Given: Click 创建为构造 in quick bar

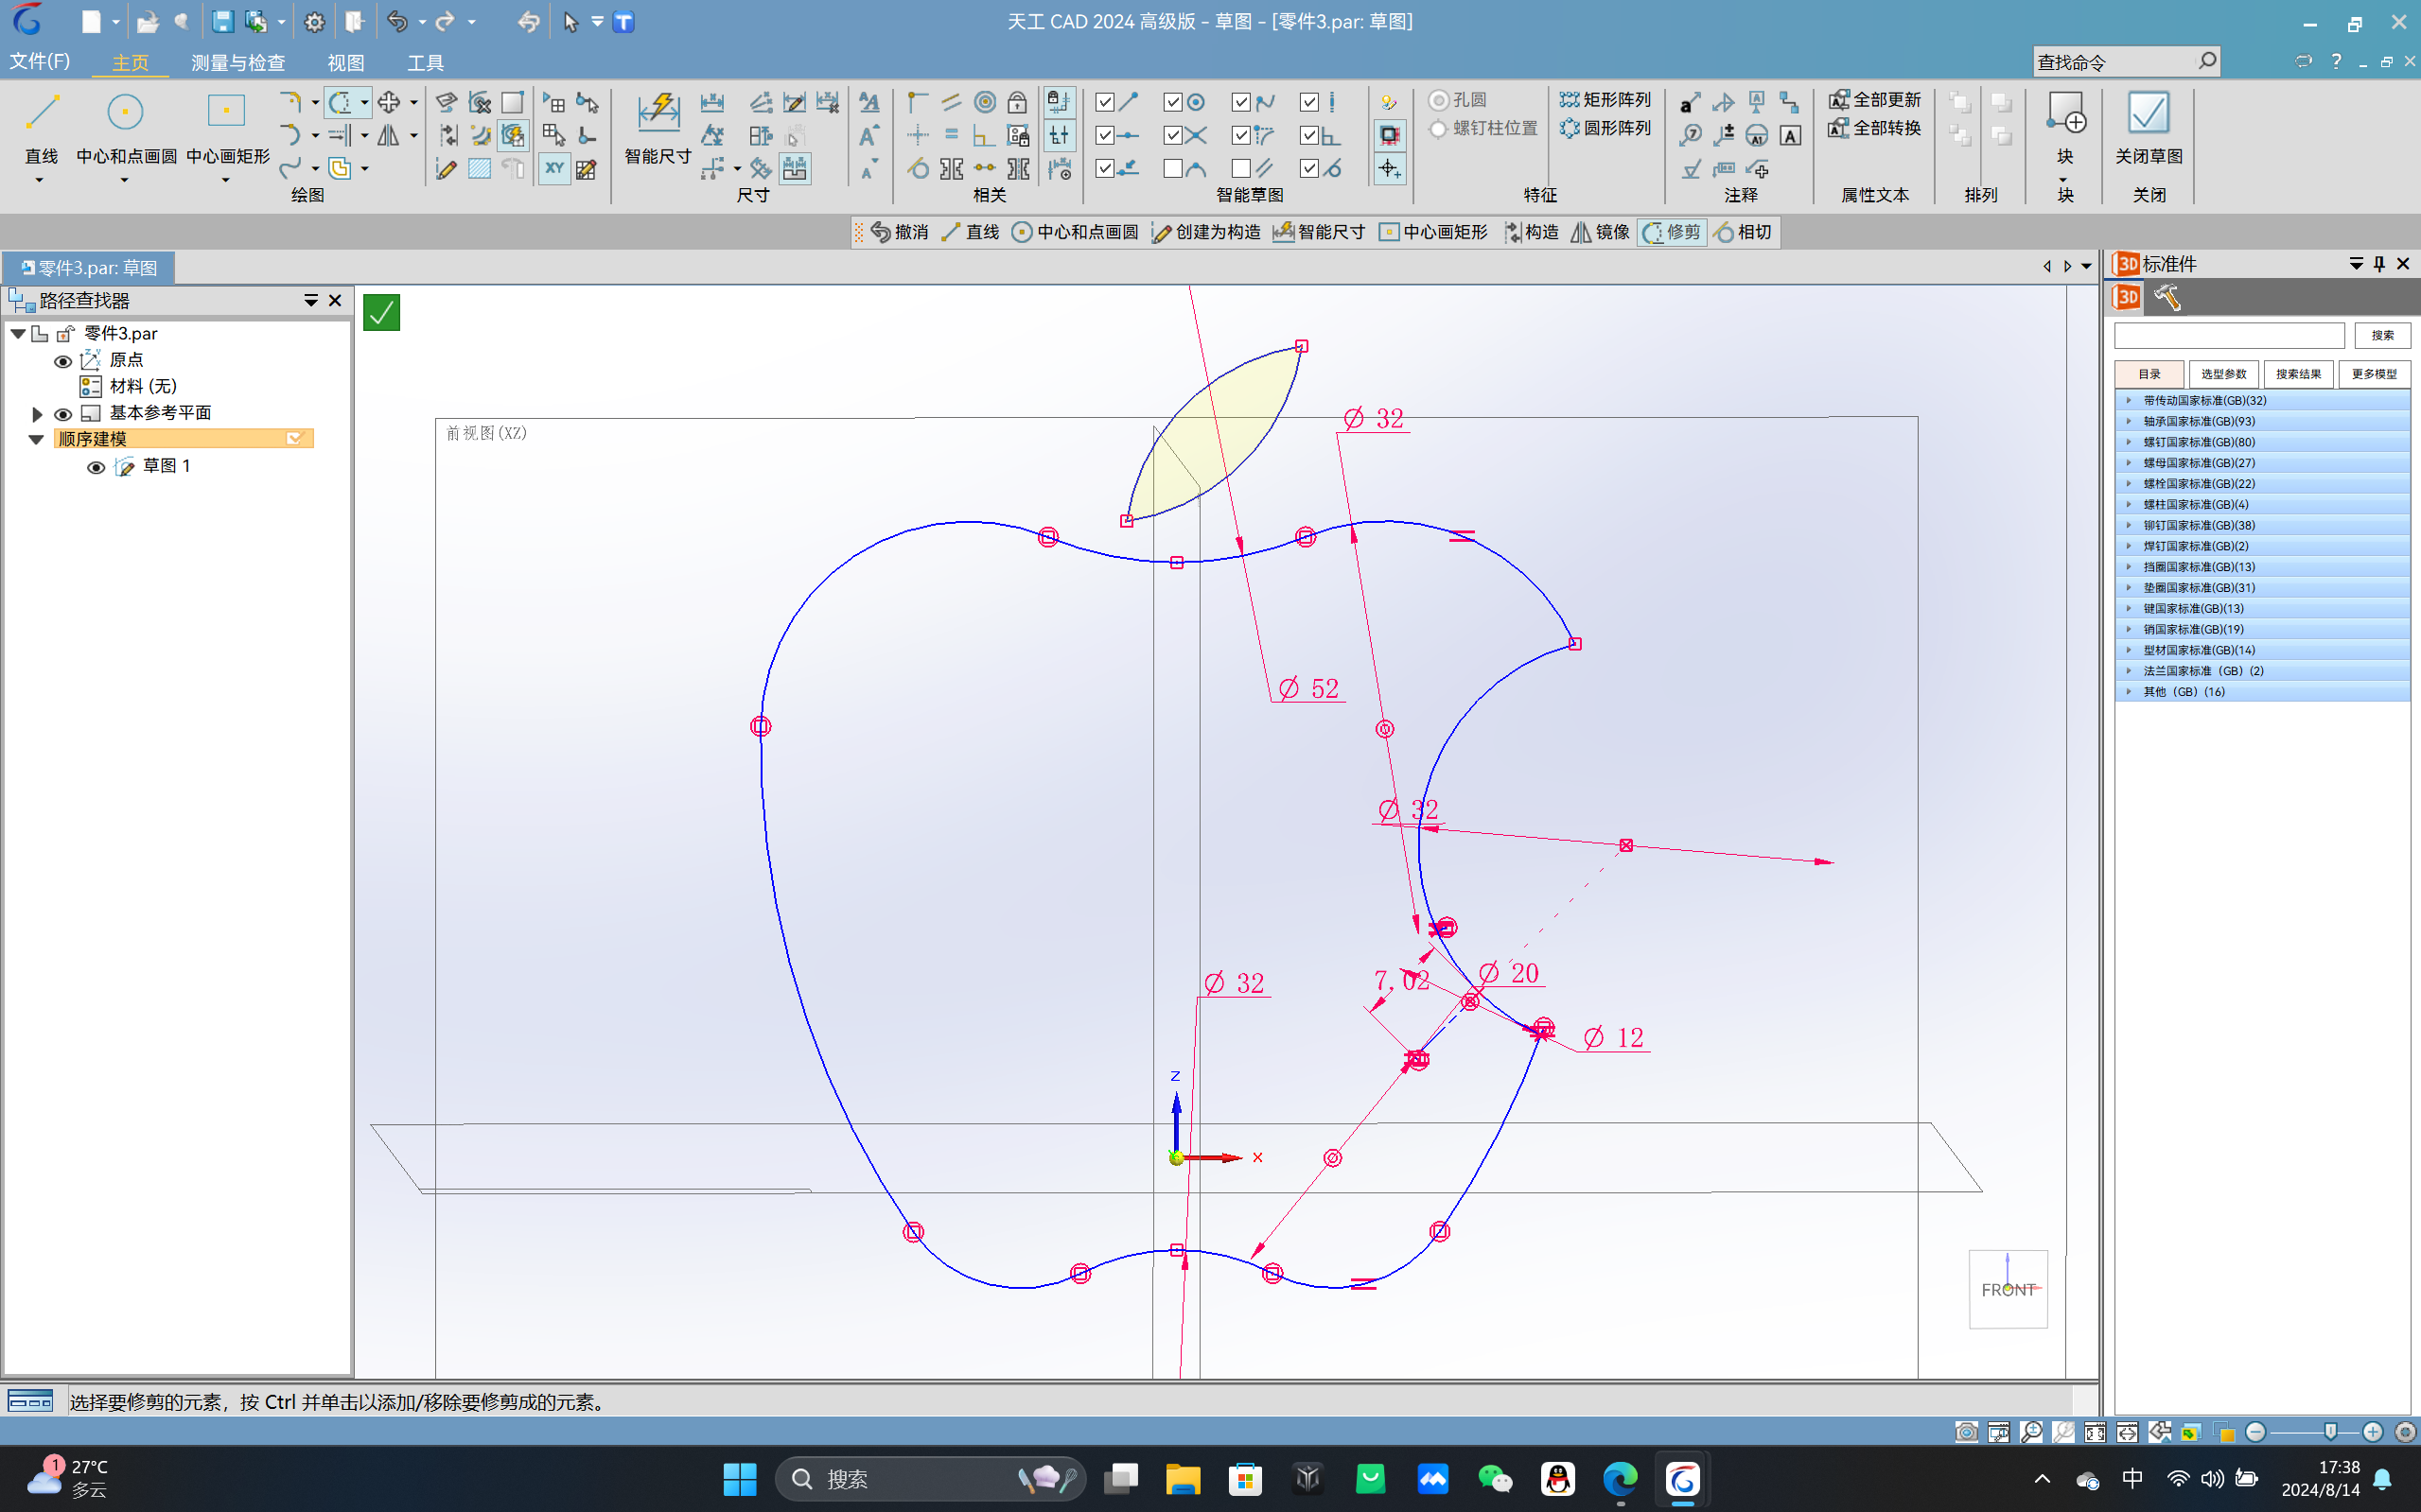Looking at the screenshot, I should 1205,232.
